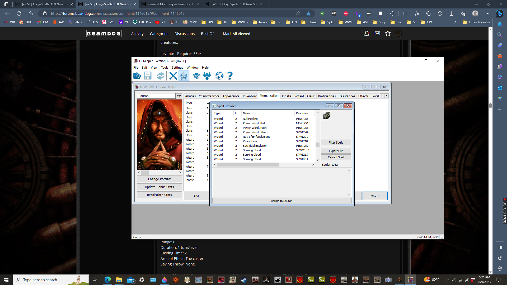This screenshot has height=285, width=507.
Task: Click spell list horizontal scroll right arrow
Action: click(x=313, y=164)
